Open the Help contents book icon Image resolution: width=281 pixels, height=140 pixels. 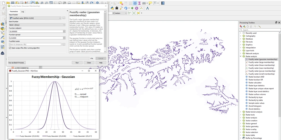coord(163,3)
